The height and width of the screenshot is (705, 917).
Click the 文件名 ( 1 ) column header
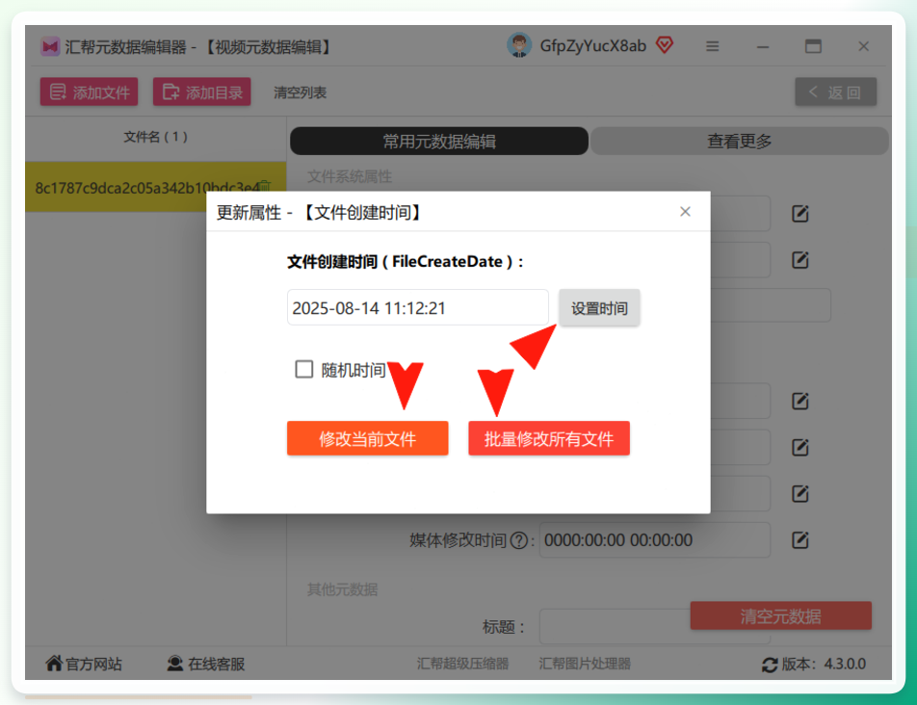point(156,137)
